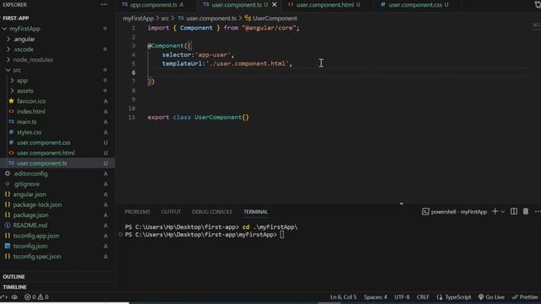Viewport: 541px width, 304px height.
Task: Open terminal launch profile dropdown arrow
Action: coord(503,212)
